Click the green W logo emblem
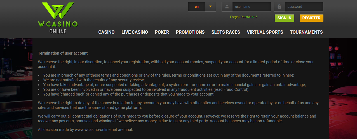The width and height of the screenshot is (357, 139). [58, 11]
